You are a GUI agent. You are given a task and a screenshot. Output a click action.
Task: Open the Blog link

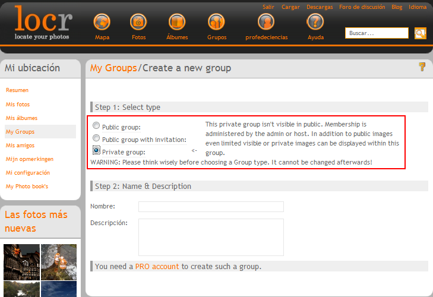tap(397, 7)
